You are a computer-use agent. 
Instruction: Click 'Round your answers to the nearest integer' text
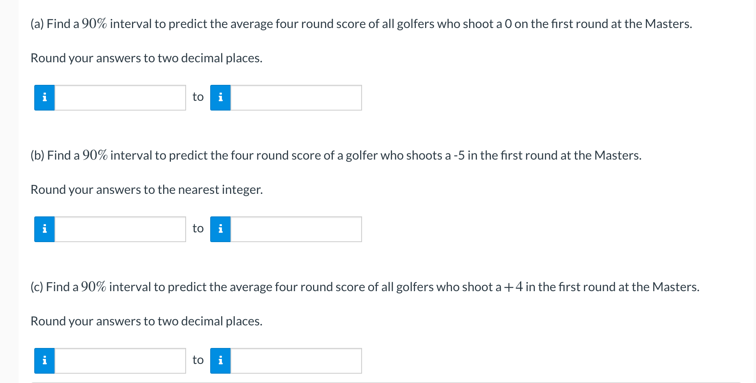(x=147, y=190)
